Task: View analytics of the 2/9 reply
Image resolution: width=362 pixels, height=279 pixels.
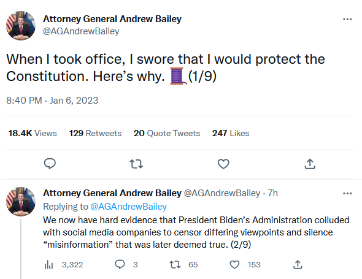Action: (63, 265)
